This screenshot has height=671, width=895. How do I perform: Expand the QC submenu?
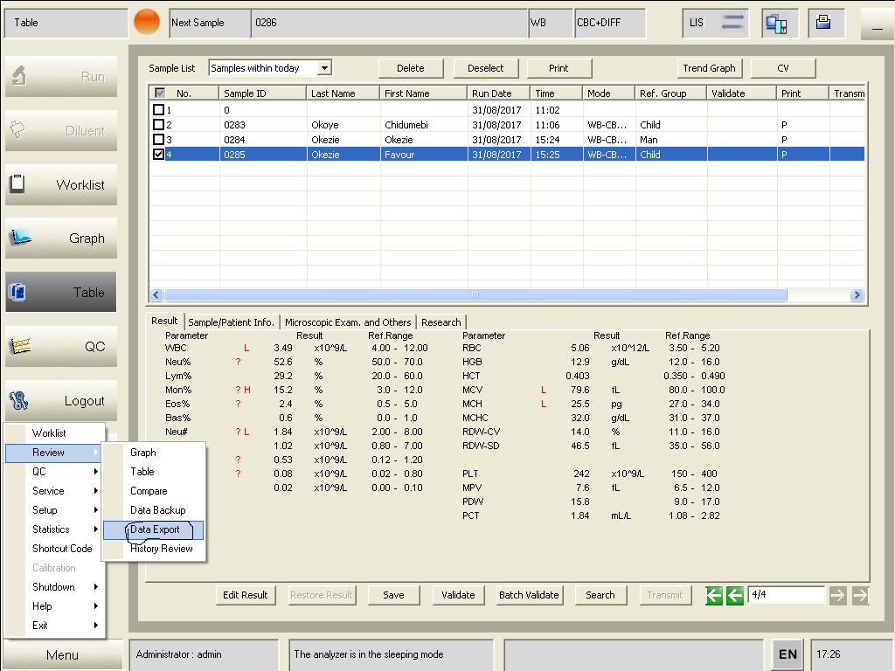(x=95, y=471)
